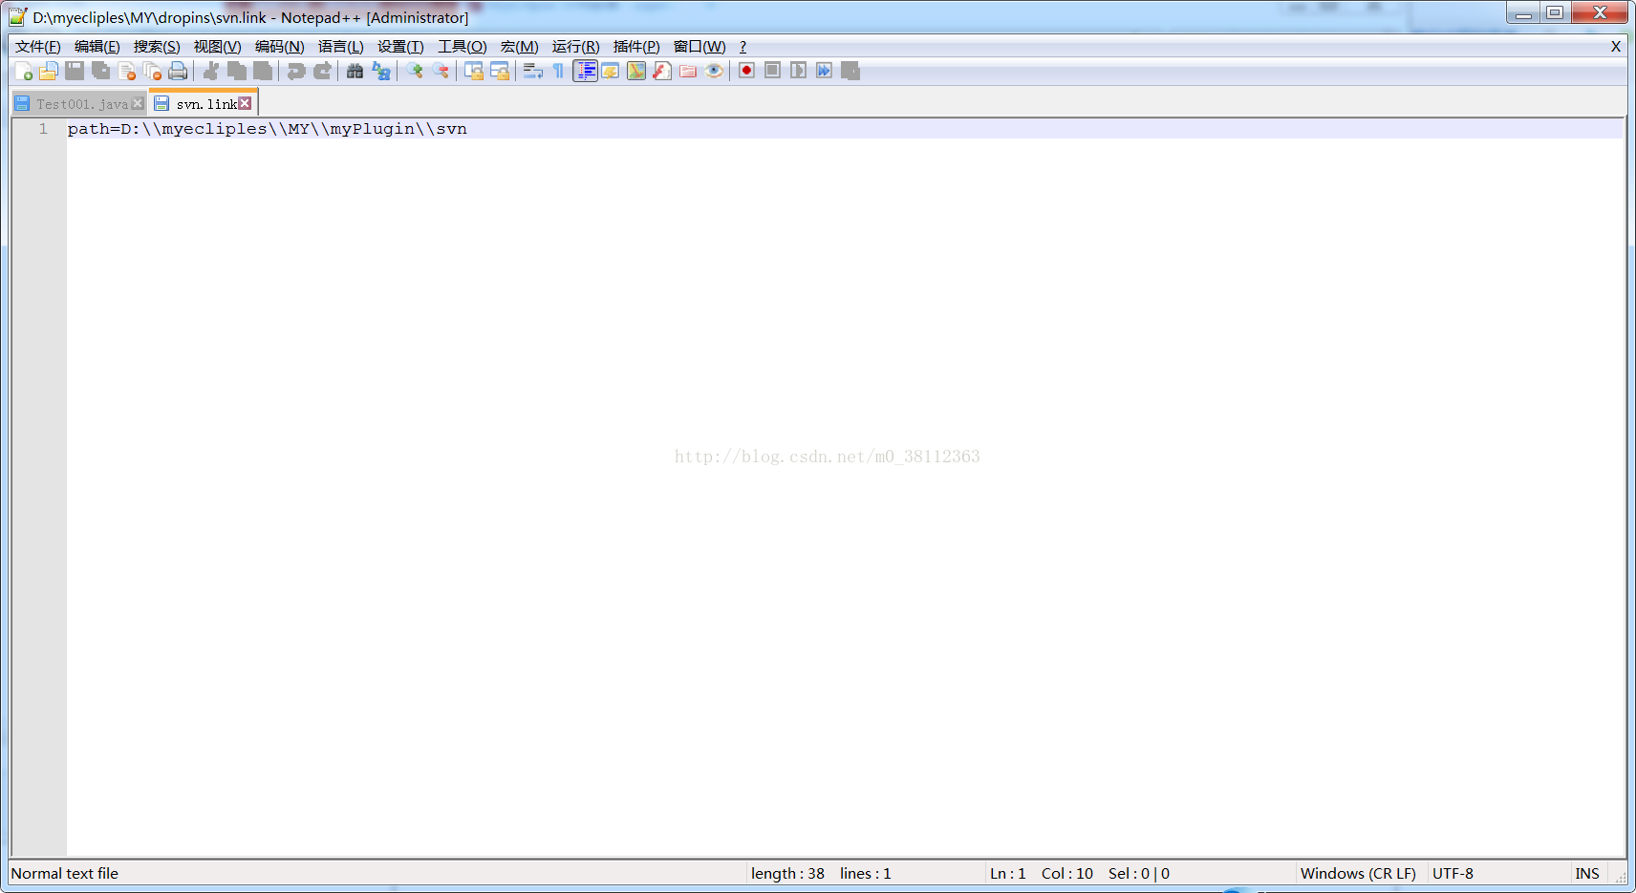Image resolution: width=1636 pixels, height=893 pixels.
Task: Open the 工具(O) menu
Action: [x=463, y=47]
